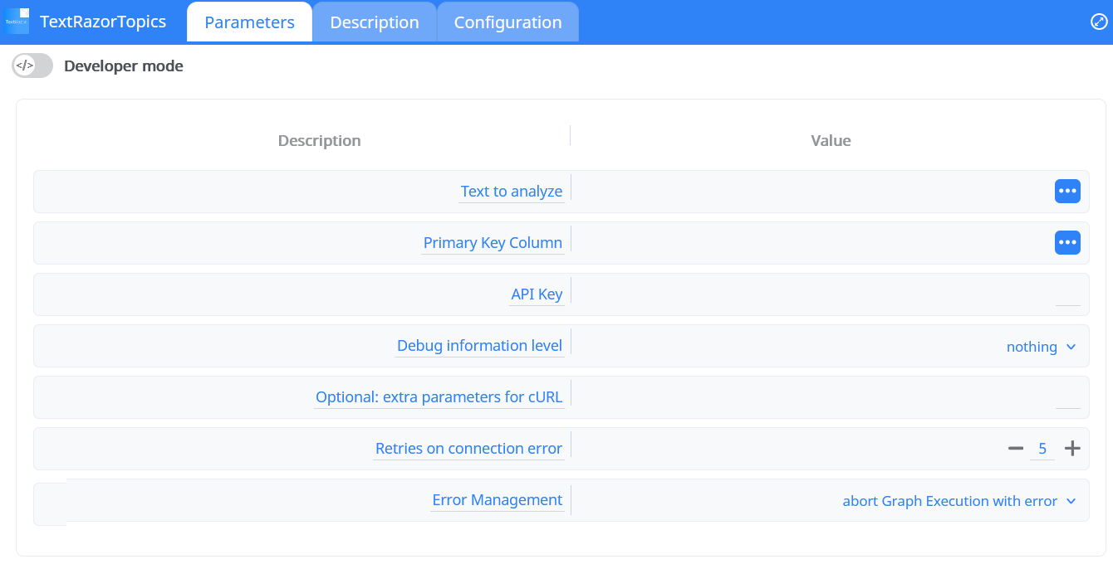Switch to the Configuration tab
The height and width of the screenshot is (564, 1113).
(x=507, y=22)
